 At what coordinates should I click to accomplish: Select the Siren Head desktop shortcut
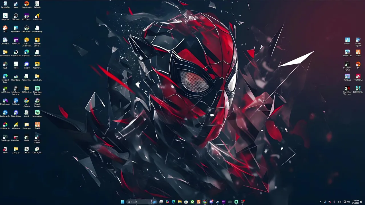tap(347, 91)
